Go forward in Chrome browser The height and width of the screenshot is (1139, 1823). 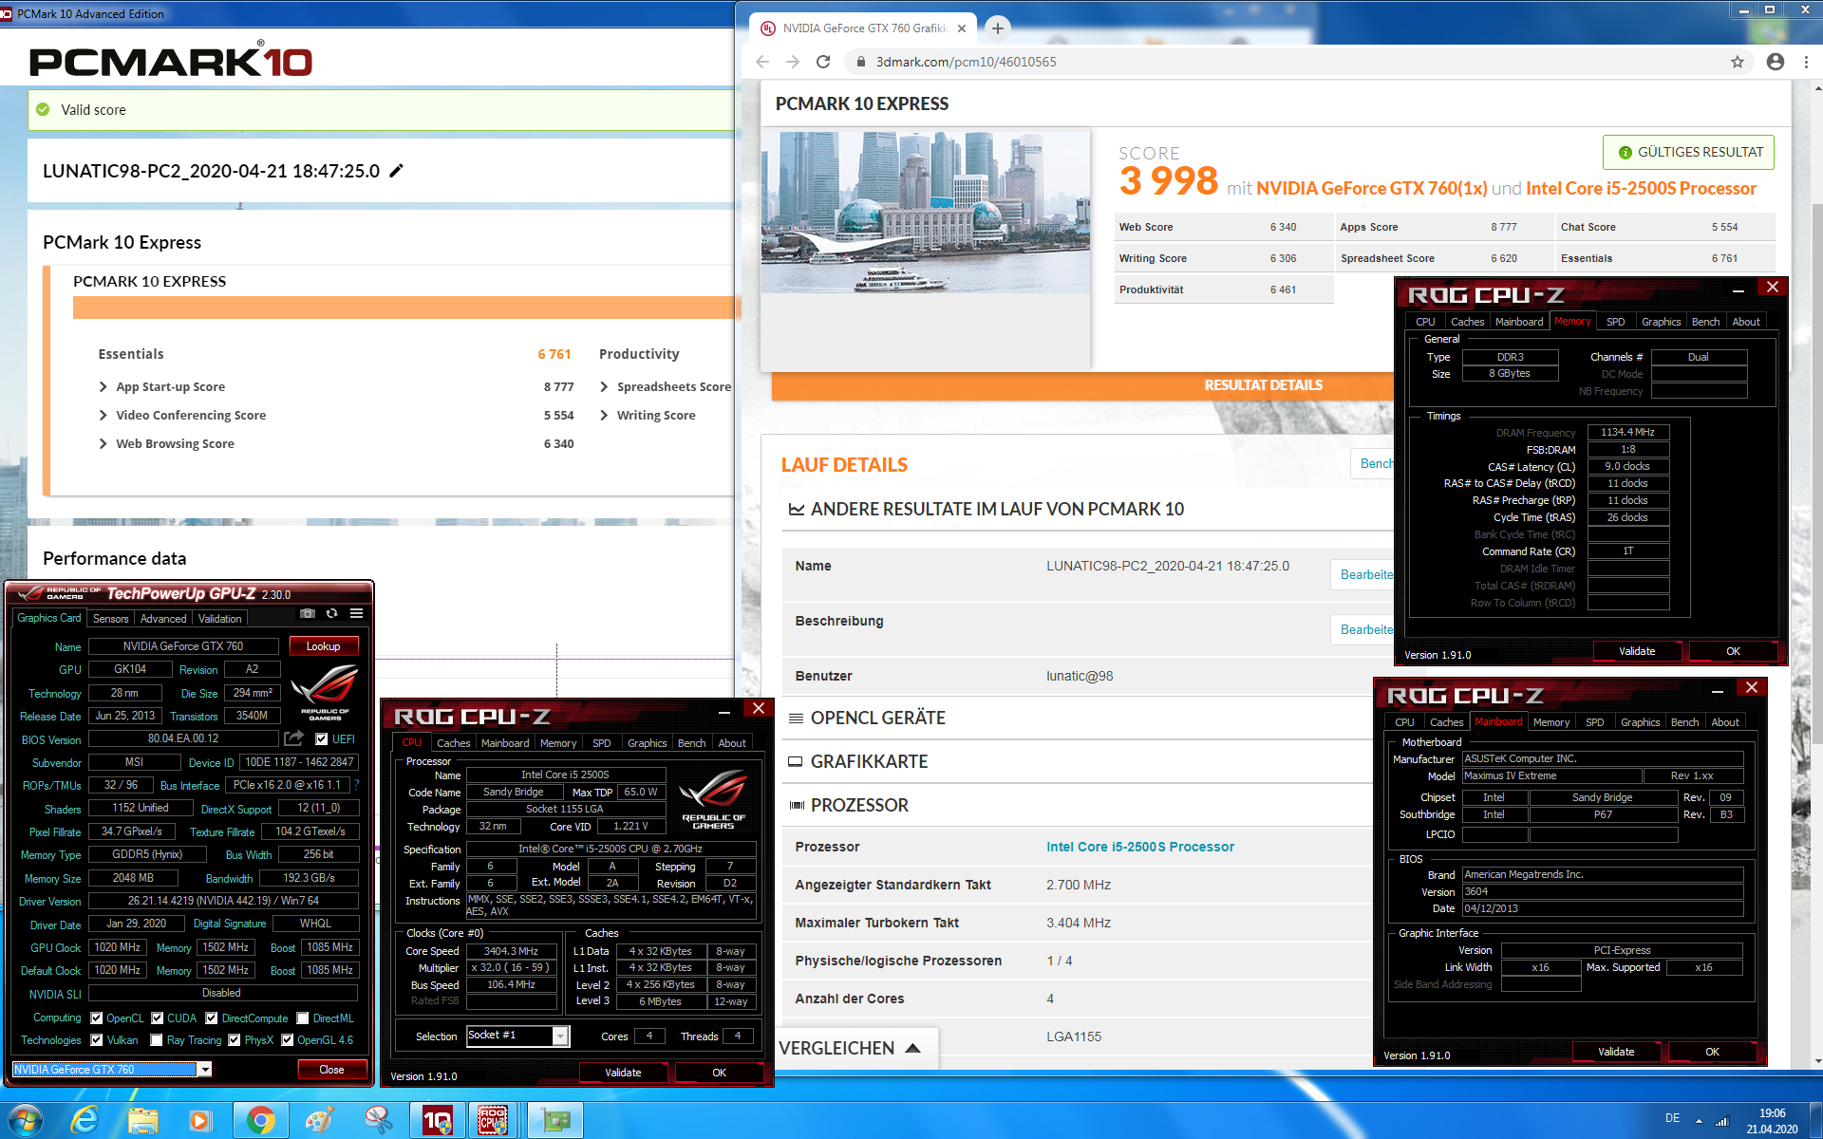(x=793, y=62)
